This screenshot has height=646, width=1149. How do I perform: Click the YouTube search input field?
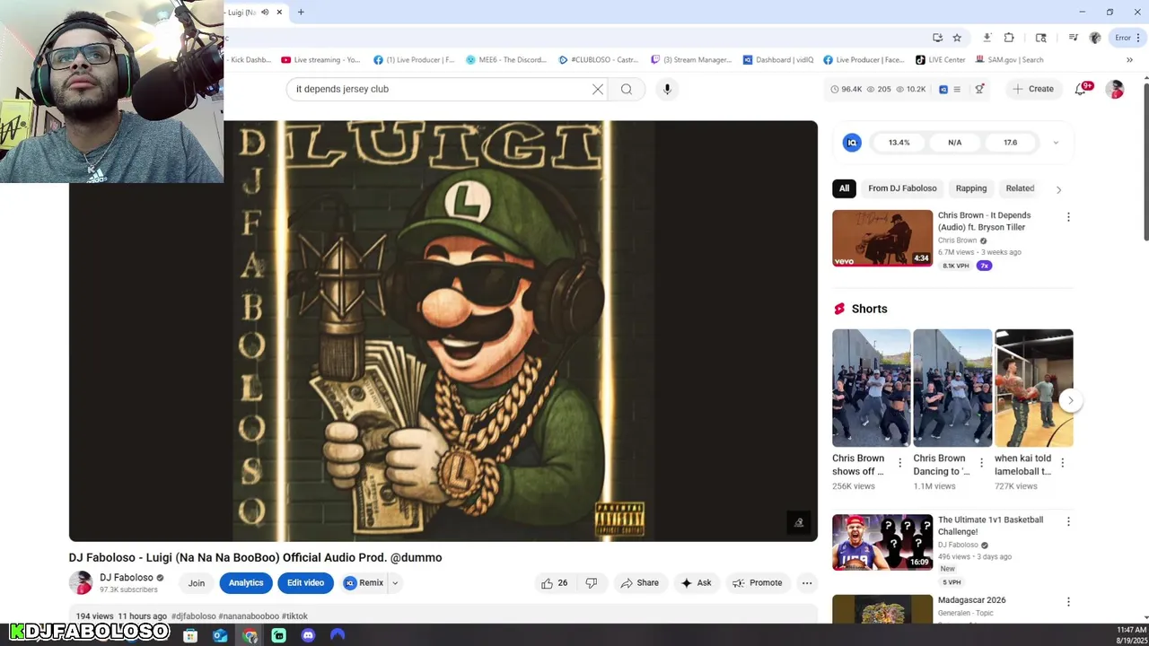pyautogui.click(x=440, y=89)
